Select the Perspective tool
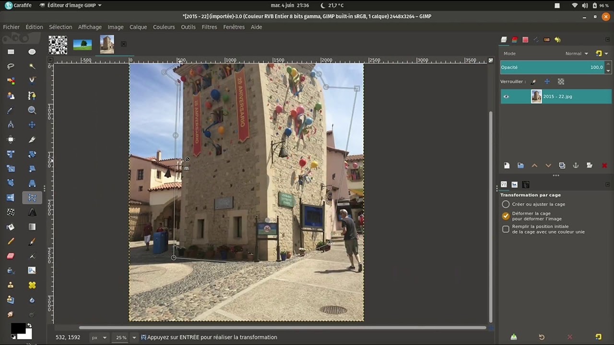 pos(32,183)
